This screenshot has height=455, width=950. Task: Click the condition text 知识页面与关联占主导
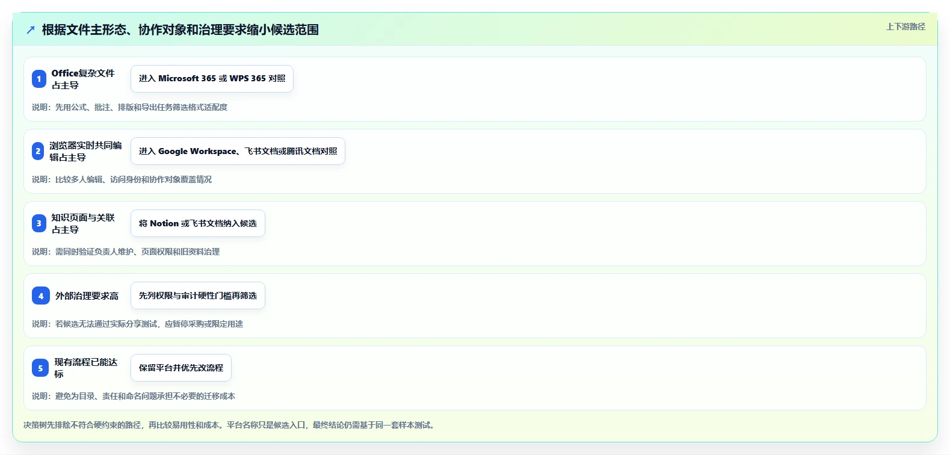pyautogui.click(x=83, y=223)
